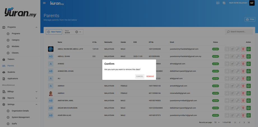The image size is (258, 127).
Task: View details of AHMAD row
Action: click(x=227, y=64)
